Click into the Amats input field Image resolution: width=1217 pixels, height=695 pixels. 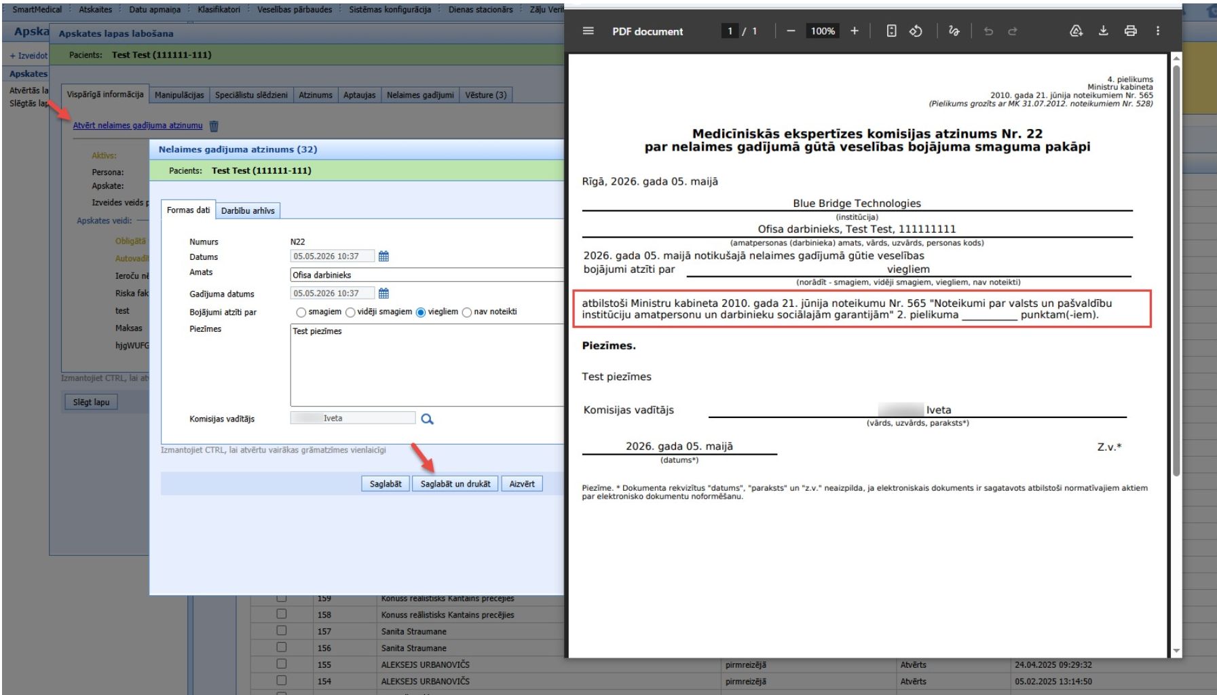[427, 275]
